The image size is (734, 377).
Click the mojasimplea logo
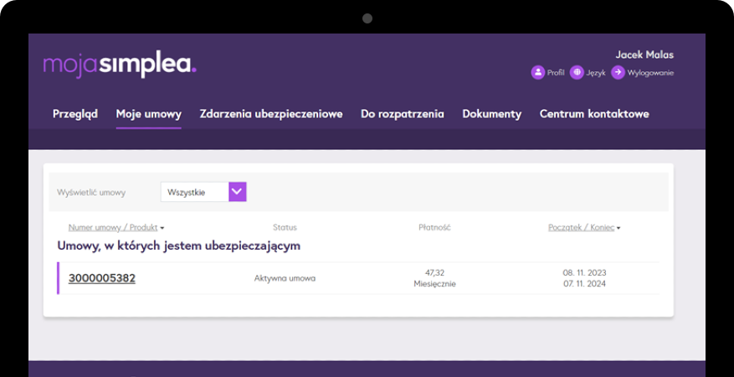coord(120,65)
